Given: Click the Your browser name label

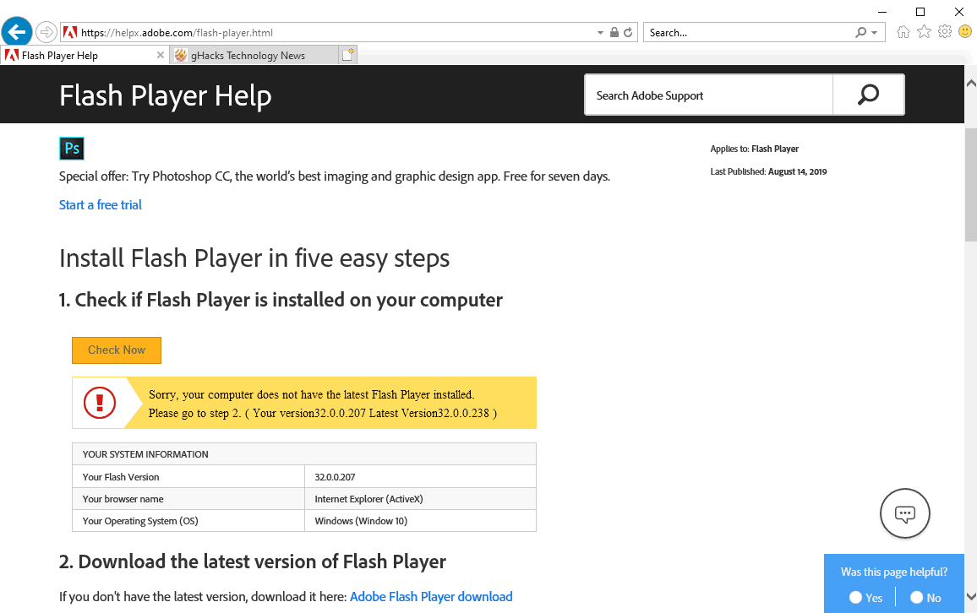Looking at the screenshot, I should pos(123,499).
